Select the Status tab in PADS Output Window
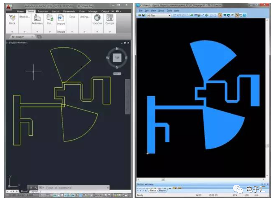This screenshot has width=274, height=201. (153, 190)
